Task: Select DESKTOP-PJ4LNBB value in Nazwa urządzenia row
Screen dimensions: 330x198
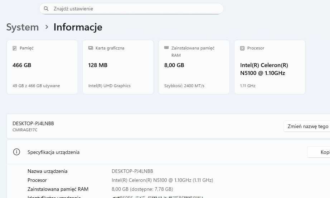Action: pos(132,171)
